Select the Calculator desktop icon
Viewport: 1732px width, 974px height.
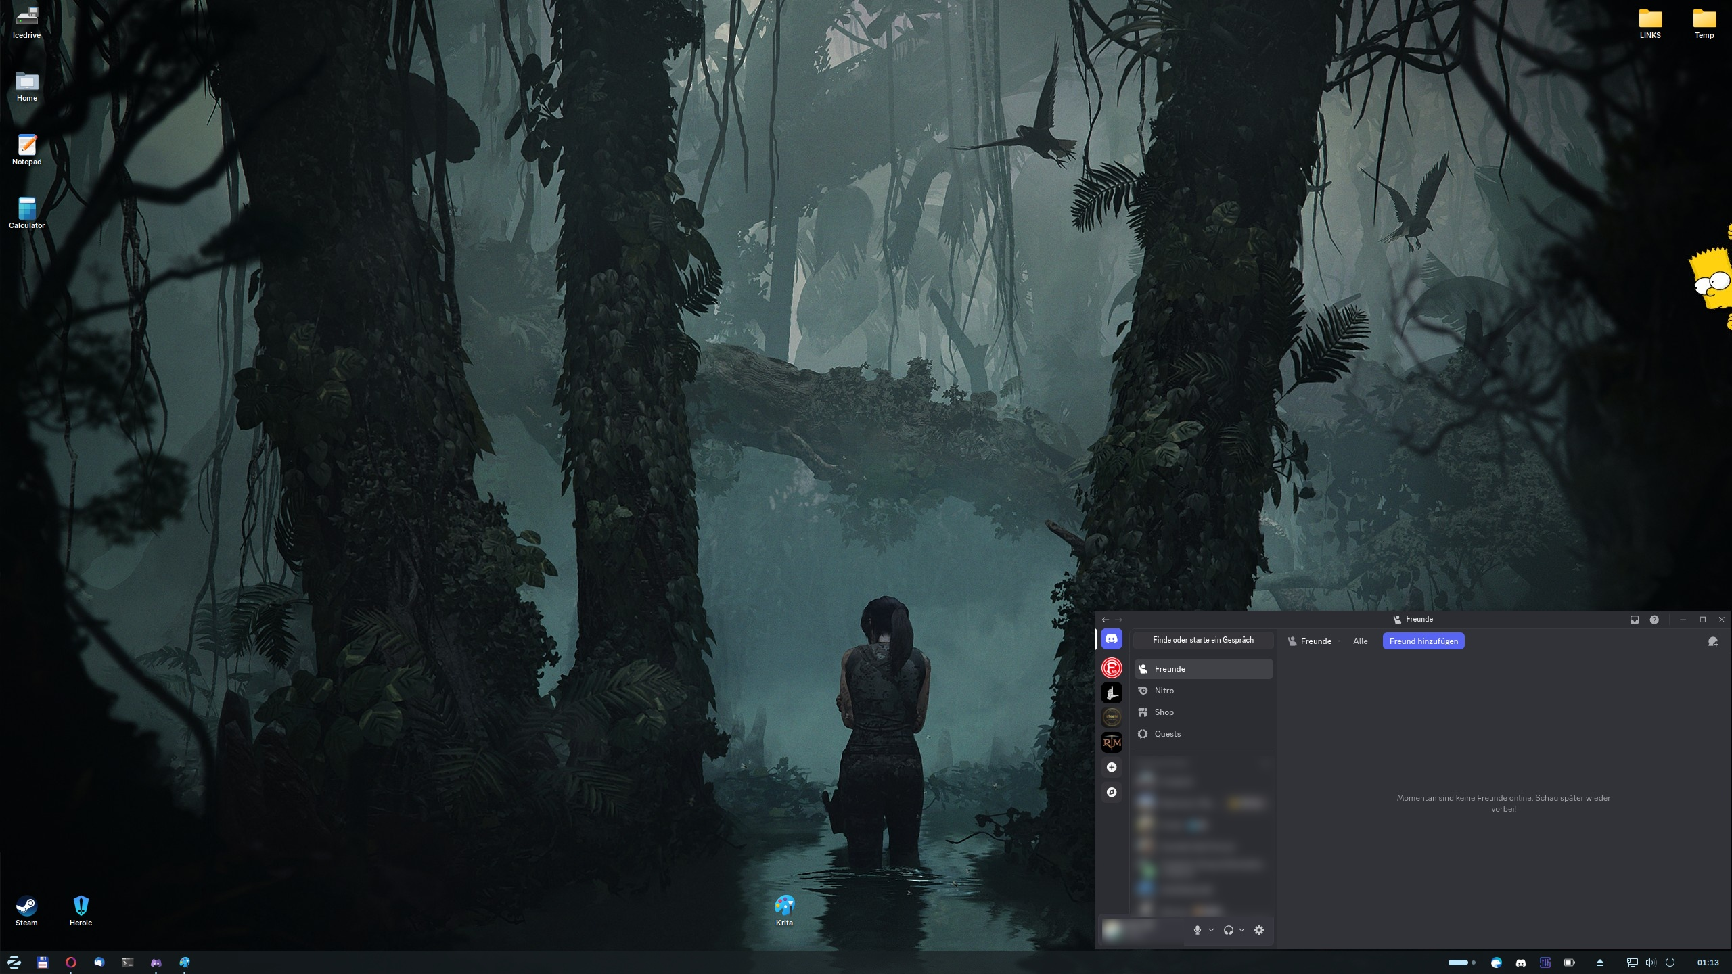pyautogui.click(x=27, y=213)
